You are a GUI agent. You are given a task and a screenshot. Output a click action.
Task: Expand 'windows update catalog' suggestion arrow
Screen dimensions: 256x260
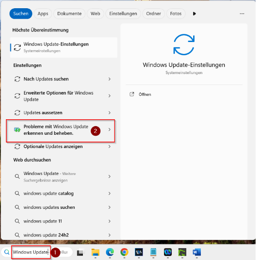(109, 193)
